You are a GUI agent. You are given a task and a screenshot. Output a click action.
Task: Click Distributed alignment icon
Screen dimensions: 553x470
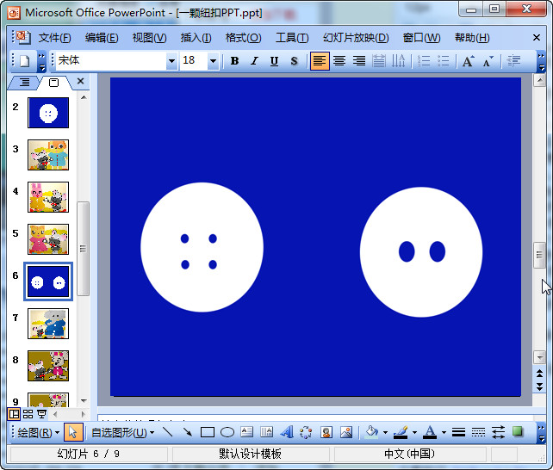[379, 61]
